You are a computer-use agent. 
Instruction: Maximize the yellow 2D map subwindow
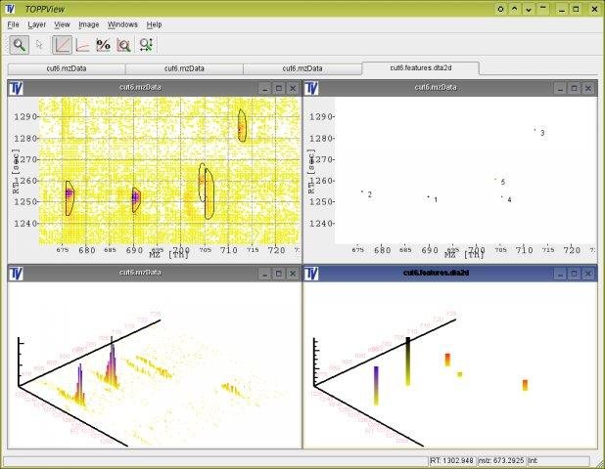[x=279, y=88]
